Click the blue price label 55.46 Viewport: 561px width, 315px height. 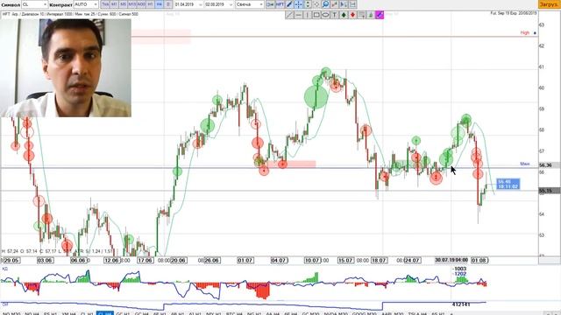pyautogui.click(x=508, y=184)
